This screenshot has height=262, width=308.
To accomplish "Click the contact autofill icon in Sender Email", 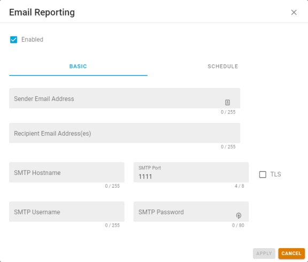I will [x=227, y=102].
